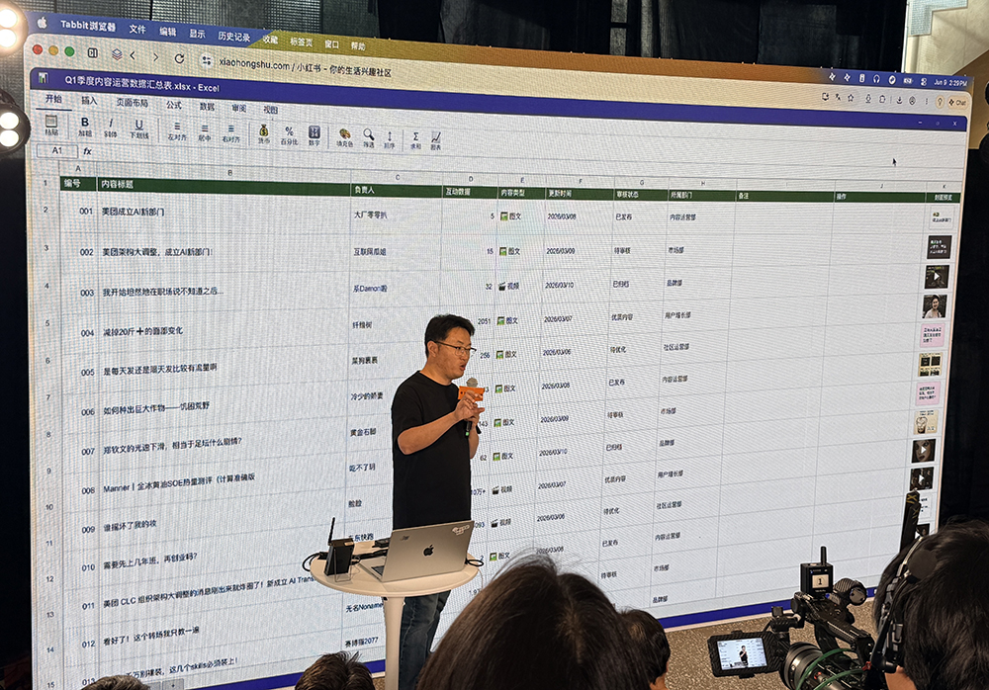Switch to the 审阅 ribbon tab
This screenshot has height=690, width=989.
[x=238, y=108]
